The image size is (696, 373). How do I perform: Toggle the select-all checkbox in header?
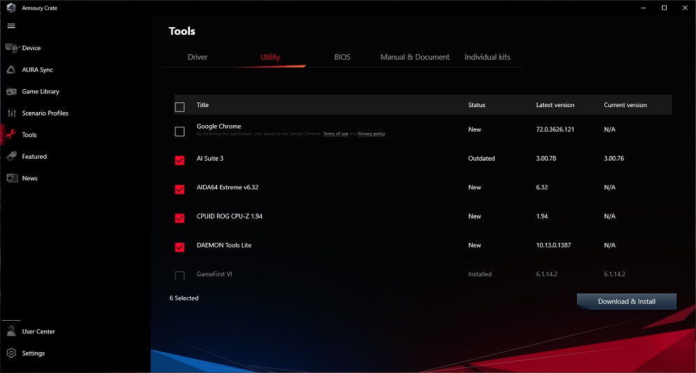pyautogui.click(x=180, y=107)
